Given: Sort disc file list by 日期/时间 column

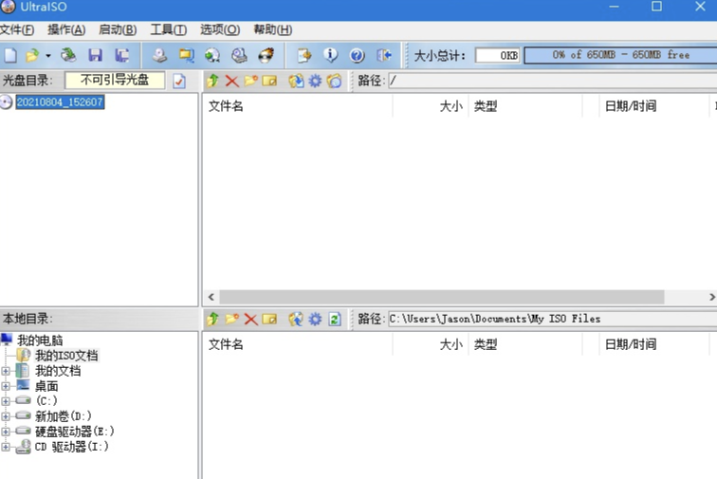Looking at the screenshot, I should point(653,106).
